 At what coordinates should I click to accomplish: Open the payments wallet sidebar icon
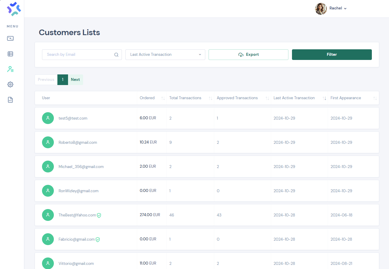(x=10, y=38)
